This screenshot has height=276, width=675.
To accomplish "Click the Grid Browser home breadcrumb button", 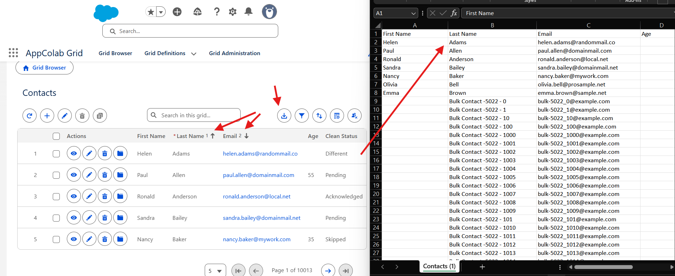I will 44,68.
